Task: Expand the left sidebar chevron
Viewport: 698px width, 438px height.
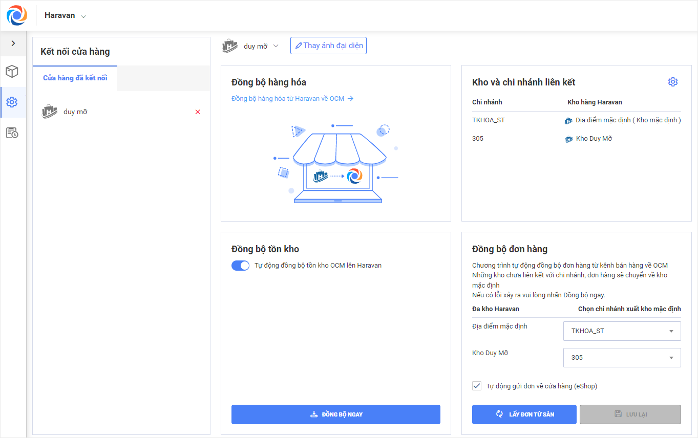Action: click(13, 43)
